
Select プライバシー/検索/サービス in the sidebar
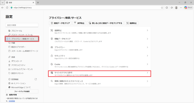pyautogui.click(x=22, y=39)
